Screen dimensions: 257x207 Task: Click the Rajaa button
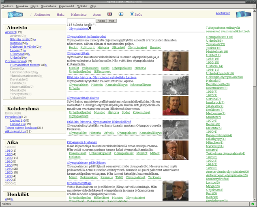pyautogui.click(x=101, y=21)
